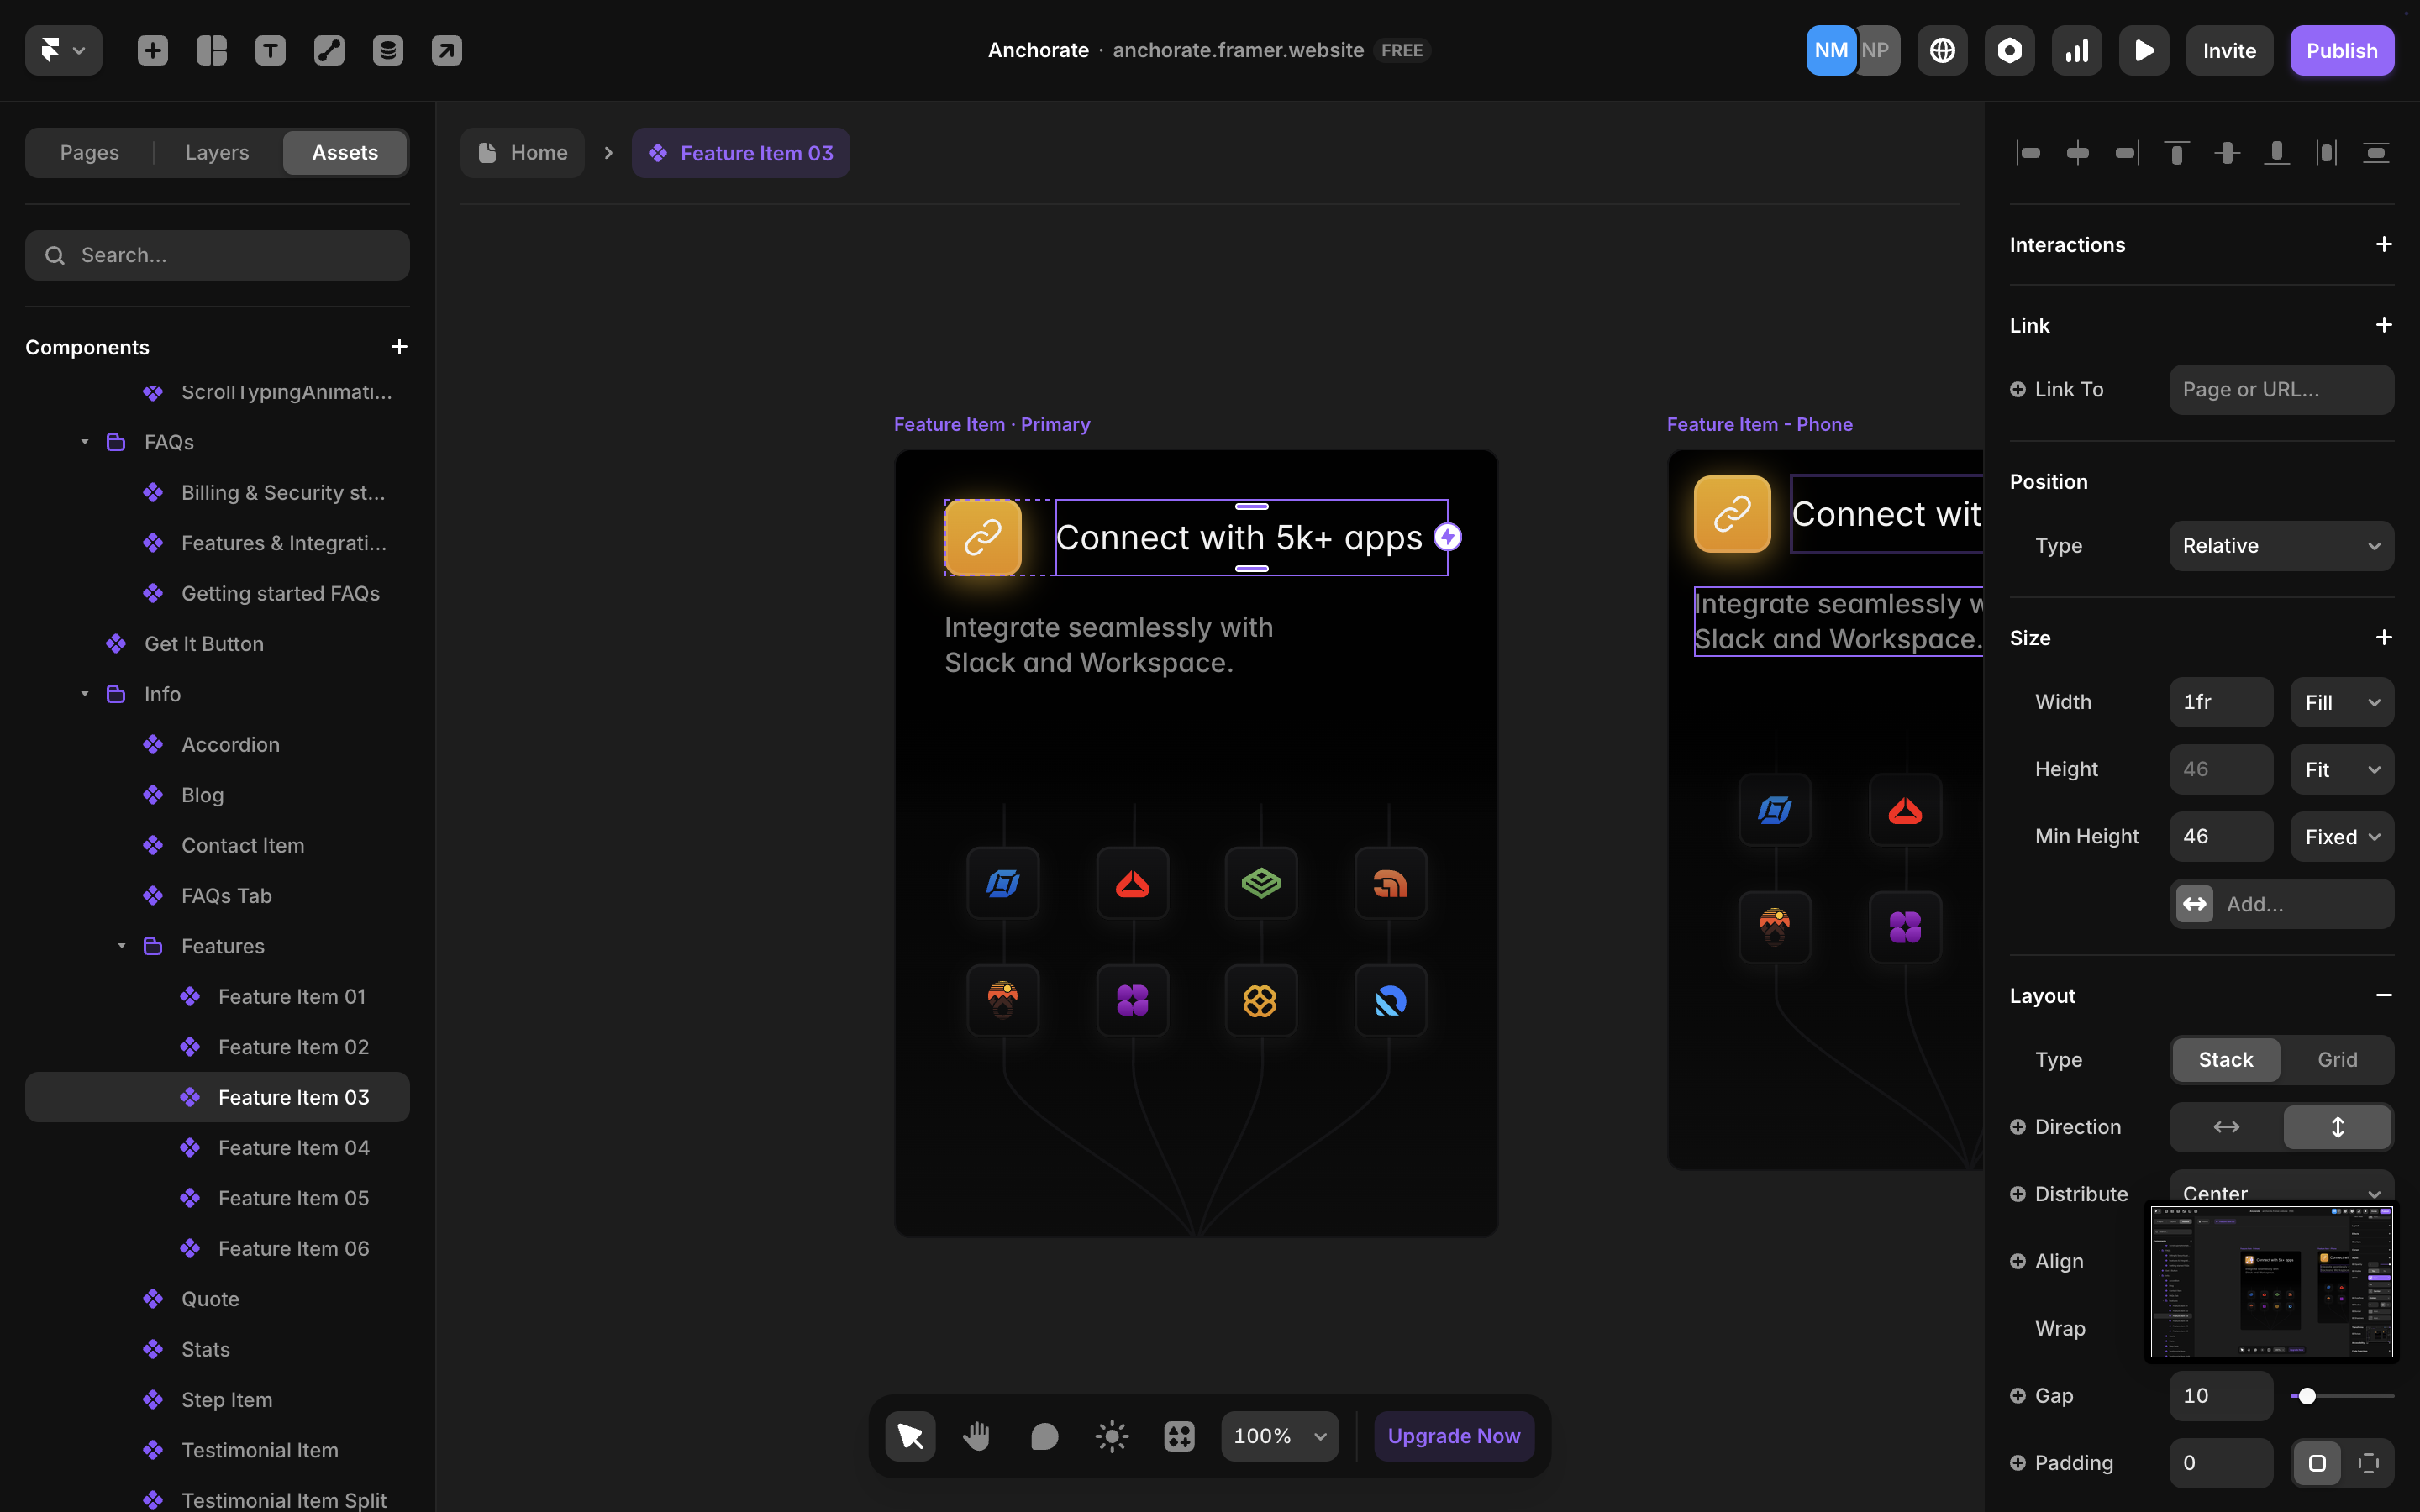Open the analytics bar chart icon
Image resolution: width=2420 pixels, height=1512 pixels.
[2077, 50]
